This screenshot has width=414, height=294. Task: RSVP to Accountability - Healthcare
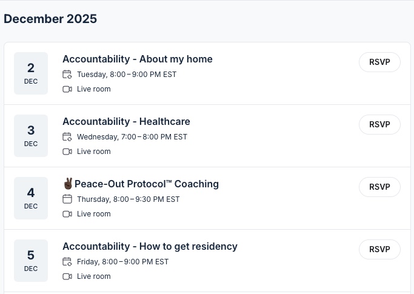[x=379, y=124]
